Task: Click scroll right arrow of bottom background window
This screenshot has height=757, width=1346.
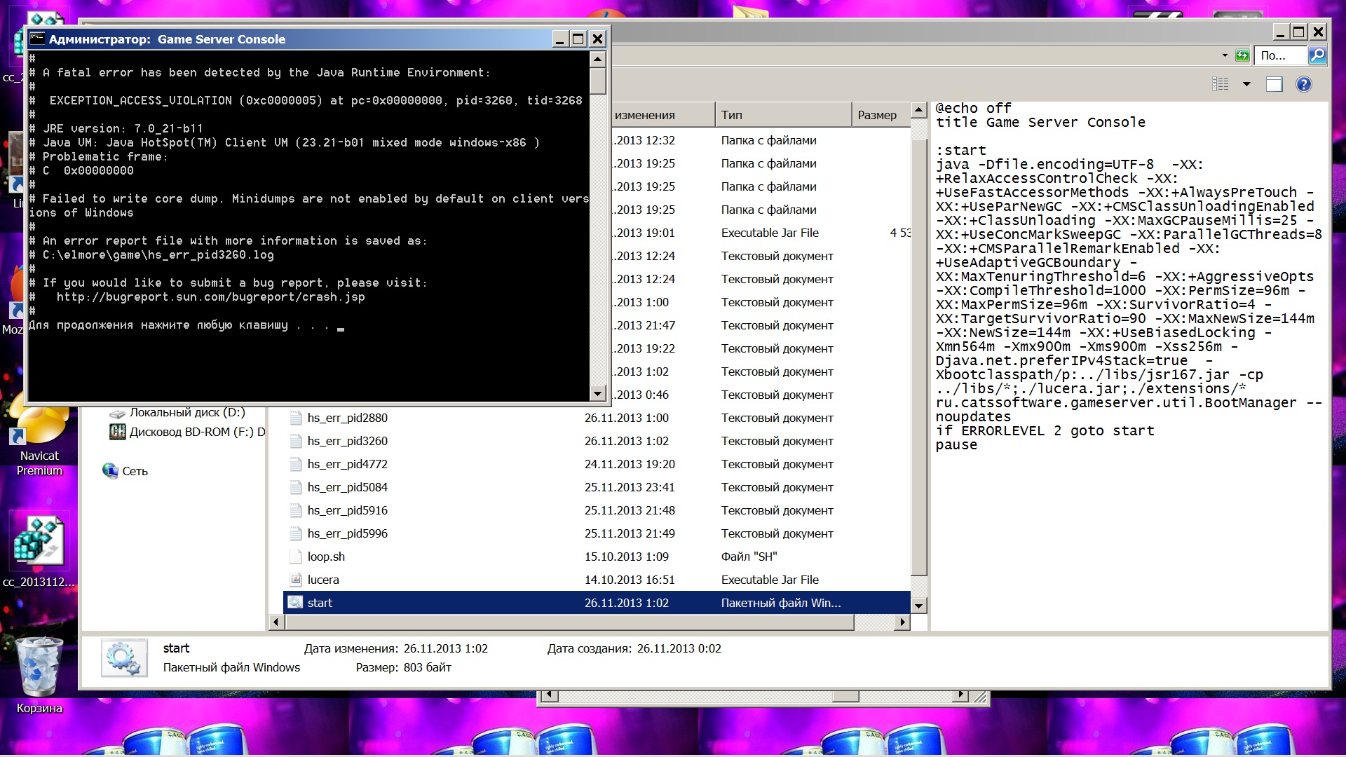Action: (x=961, y=695)
